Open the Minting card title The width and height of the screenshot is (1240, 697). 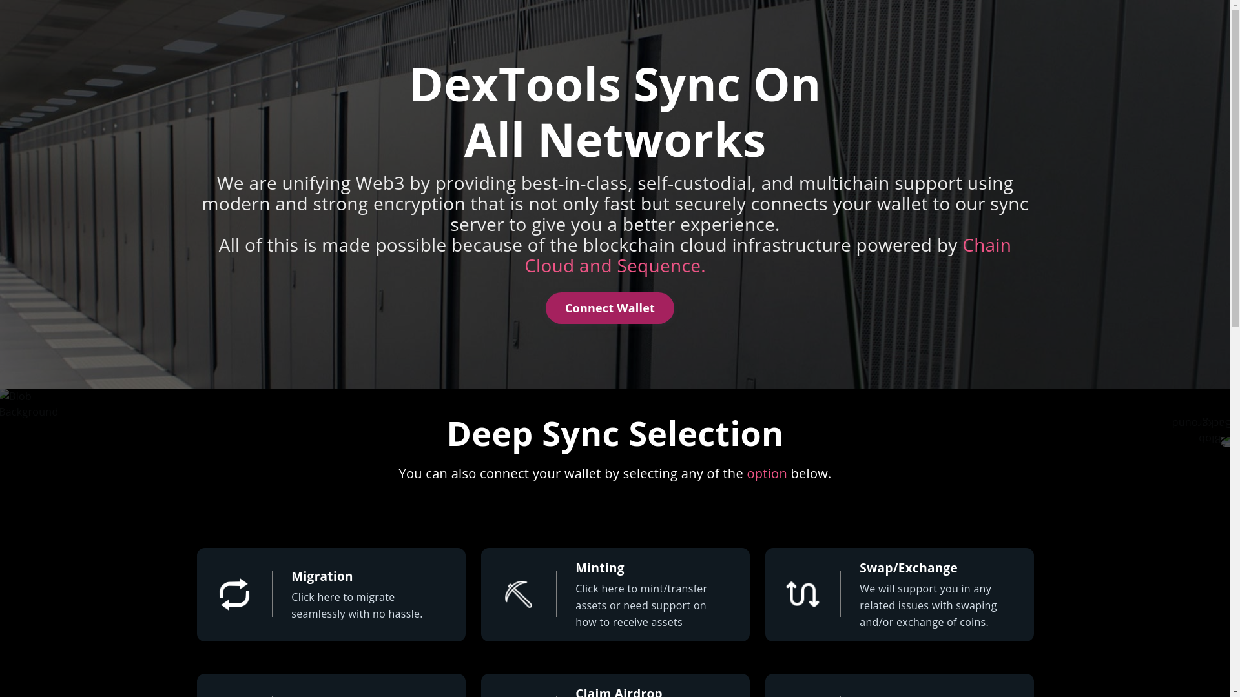point(599,568)
